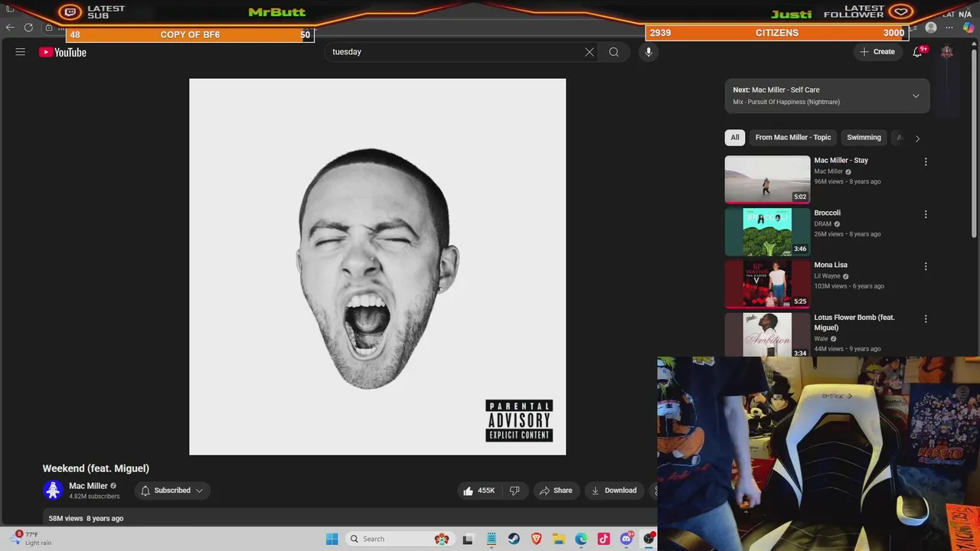Select the From Mac Miller - Topic chip
Image resolution: width=980 pixels, height=551 pixels.
(793, 138)
